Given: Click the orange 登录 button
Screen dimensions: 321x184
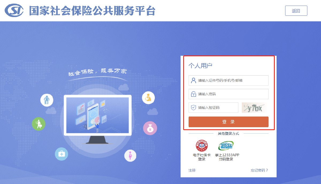Looking at the screenshot, I should [228, 122].
